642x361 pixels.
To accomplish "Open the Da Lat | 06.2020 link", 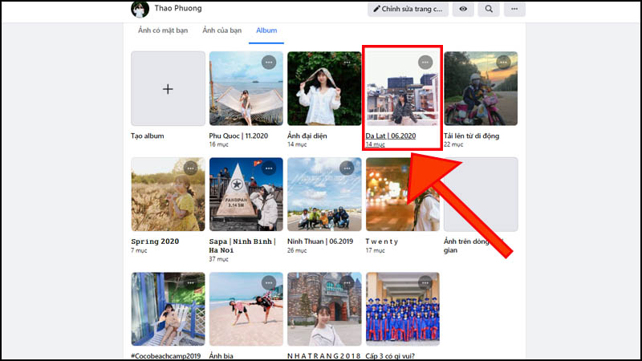I will pos(391,136).
